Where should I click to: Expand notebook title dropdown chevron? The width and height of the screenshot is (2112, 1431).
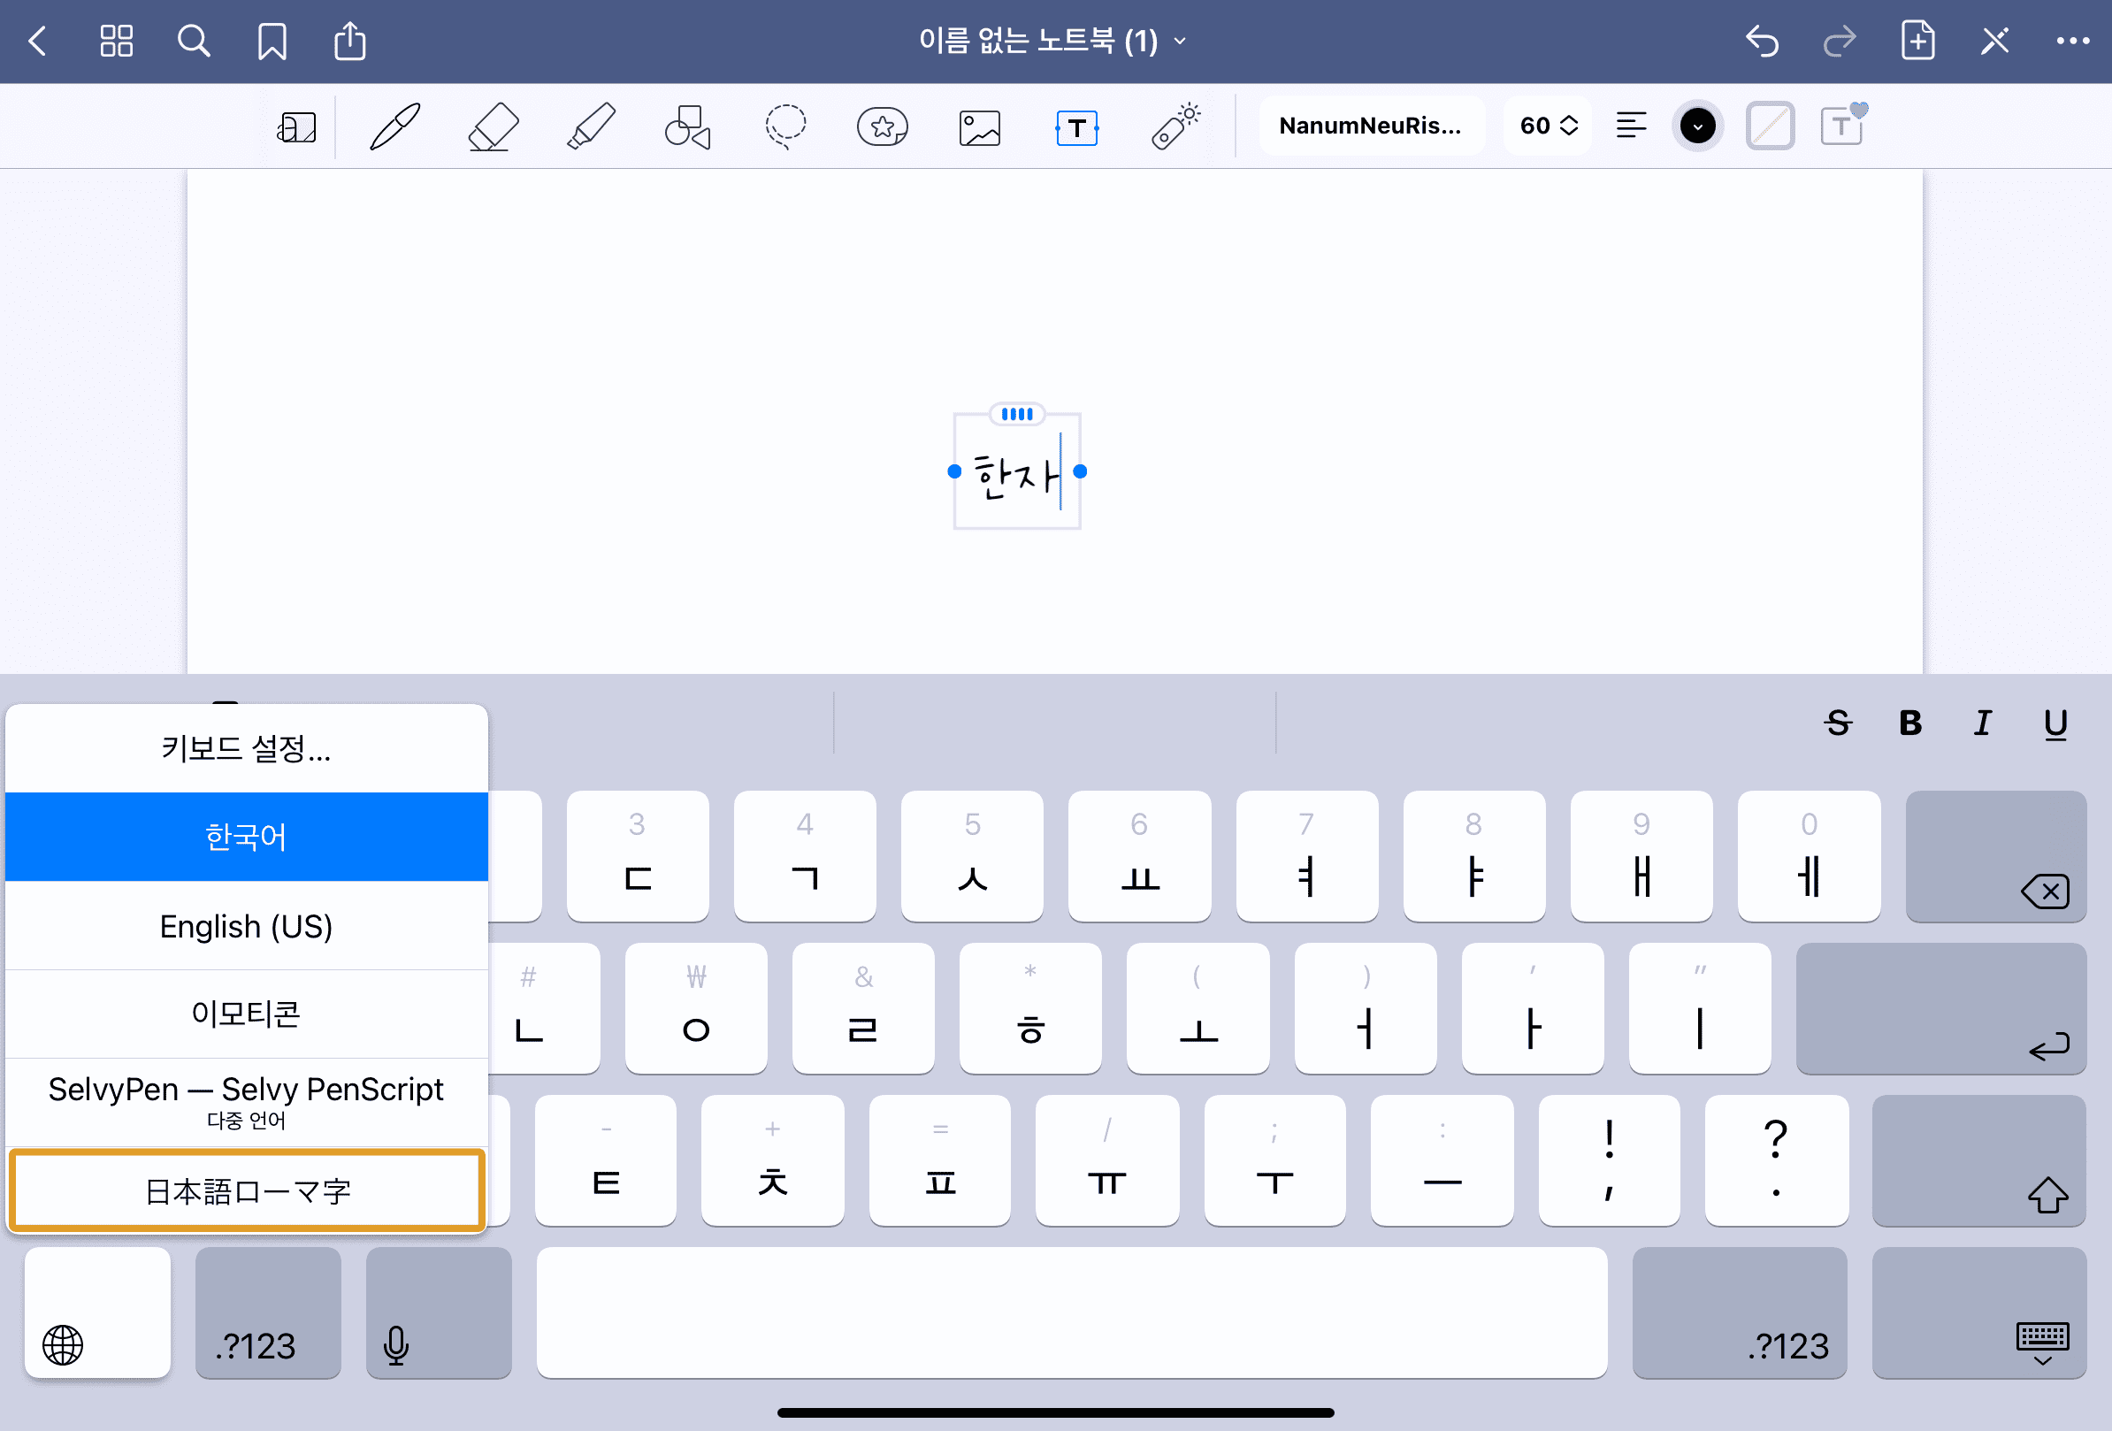pos(1180,41)
